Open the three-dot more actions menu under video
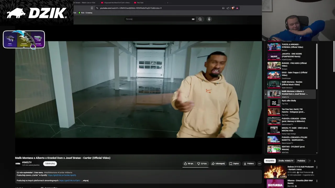The image size is (335, 188). click(259, 164)
